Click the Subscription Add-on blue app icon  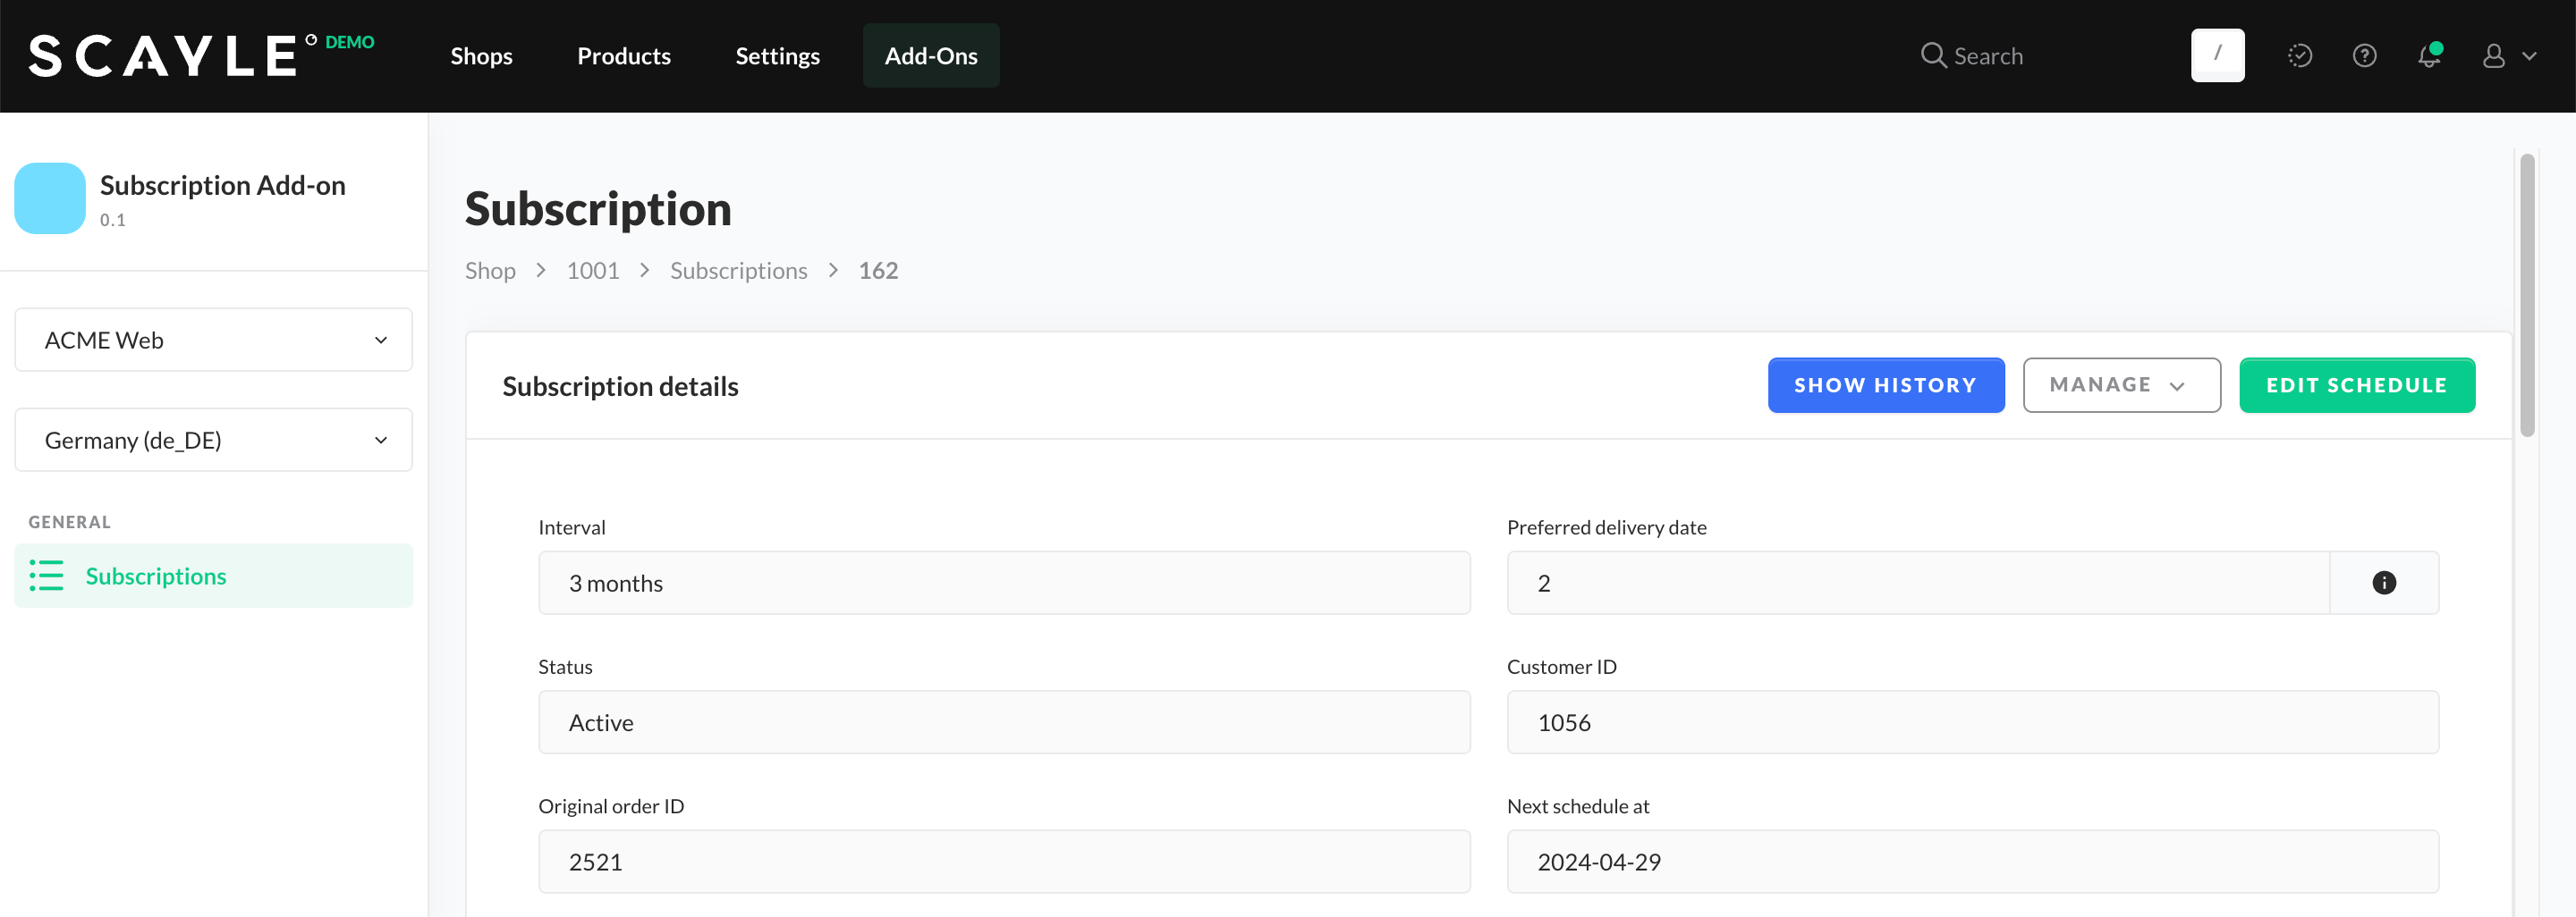pos(50,198)
